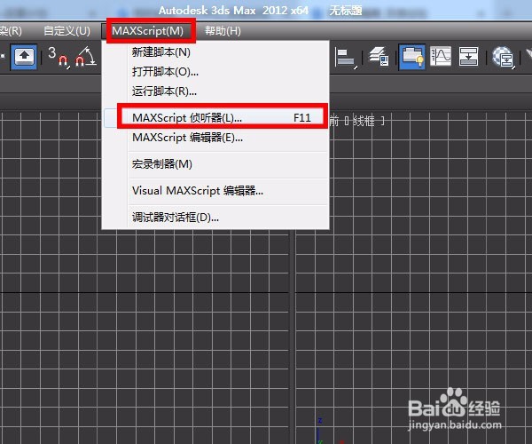
Task: Open MAXScript 侦听器(L)... entry
Action: click(215, 118)
